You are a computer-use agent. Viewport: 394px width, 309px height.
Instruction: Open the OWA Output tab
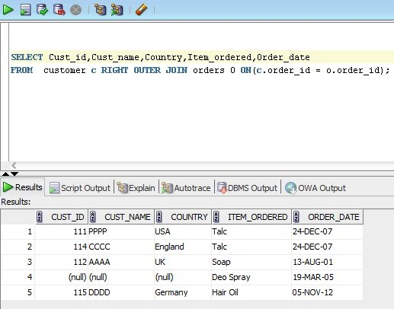(316, 188)
